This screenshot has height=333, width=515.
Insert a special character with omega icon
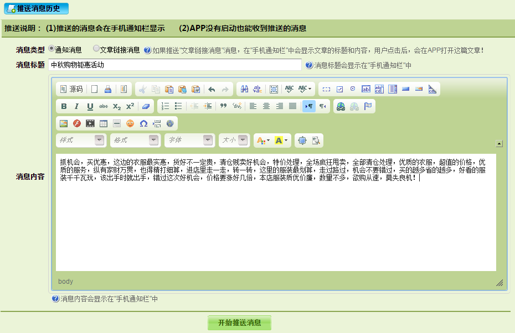(143, 123)
